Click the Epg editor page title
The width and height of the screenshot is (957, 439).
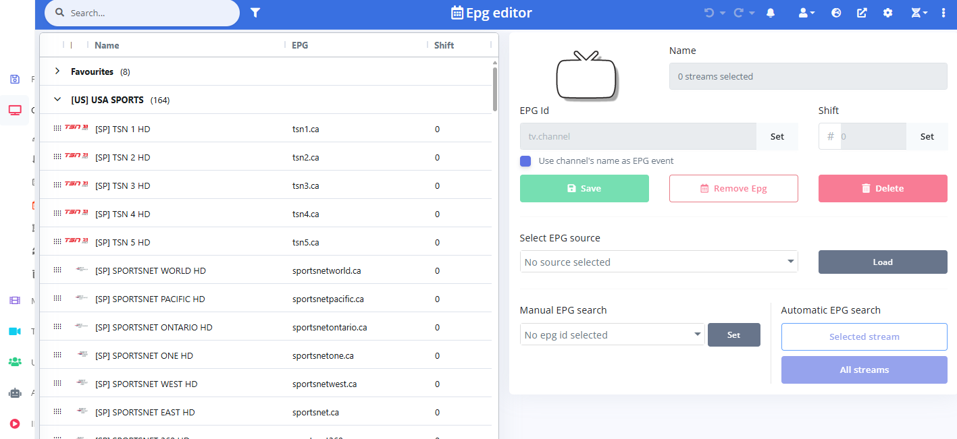click(492, 12)
